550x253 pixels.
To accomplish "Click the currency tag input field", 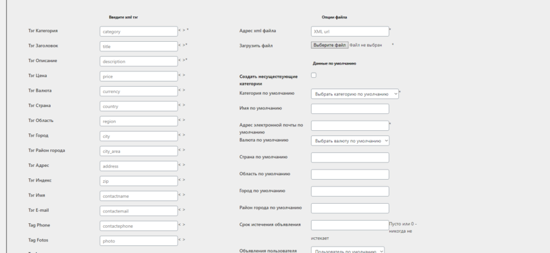I will 138,91.
